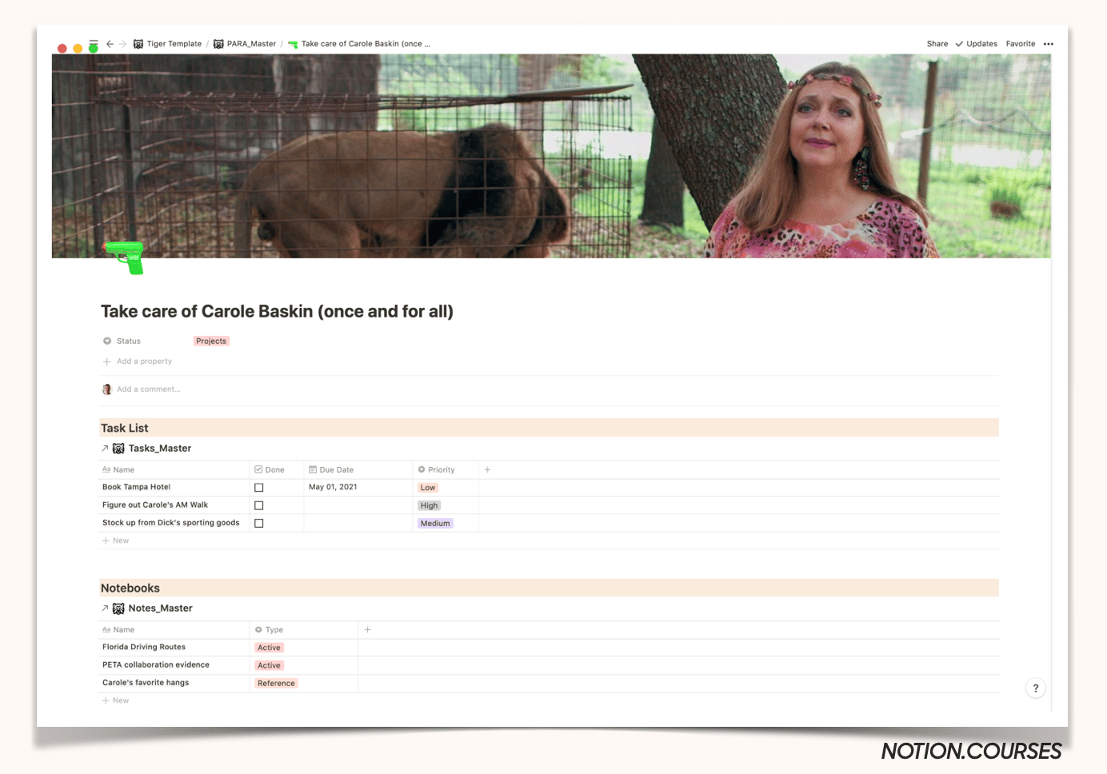The image size is (1107, 774).
Task: Mark page as Favorite
Action: click(x=1021, y=44)
